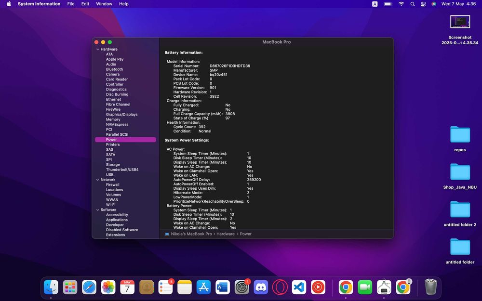Launch Opera browser from Dock
Screen dimensions: 482x301
(280, 288)
